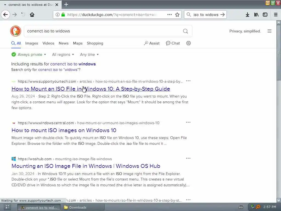
Task: Search only for conenct iso to "widows"
Action: tap(59, 70)
